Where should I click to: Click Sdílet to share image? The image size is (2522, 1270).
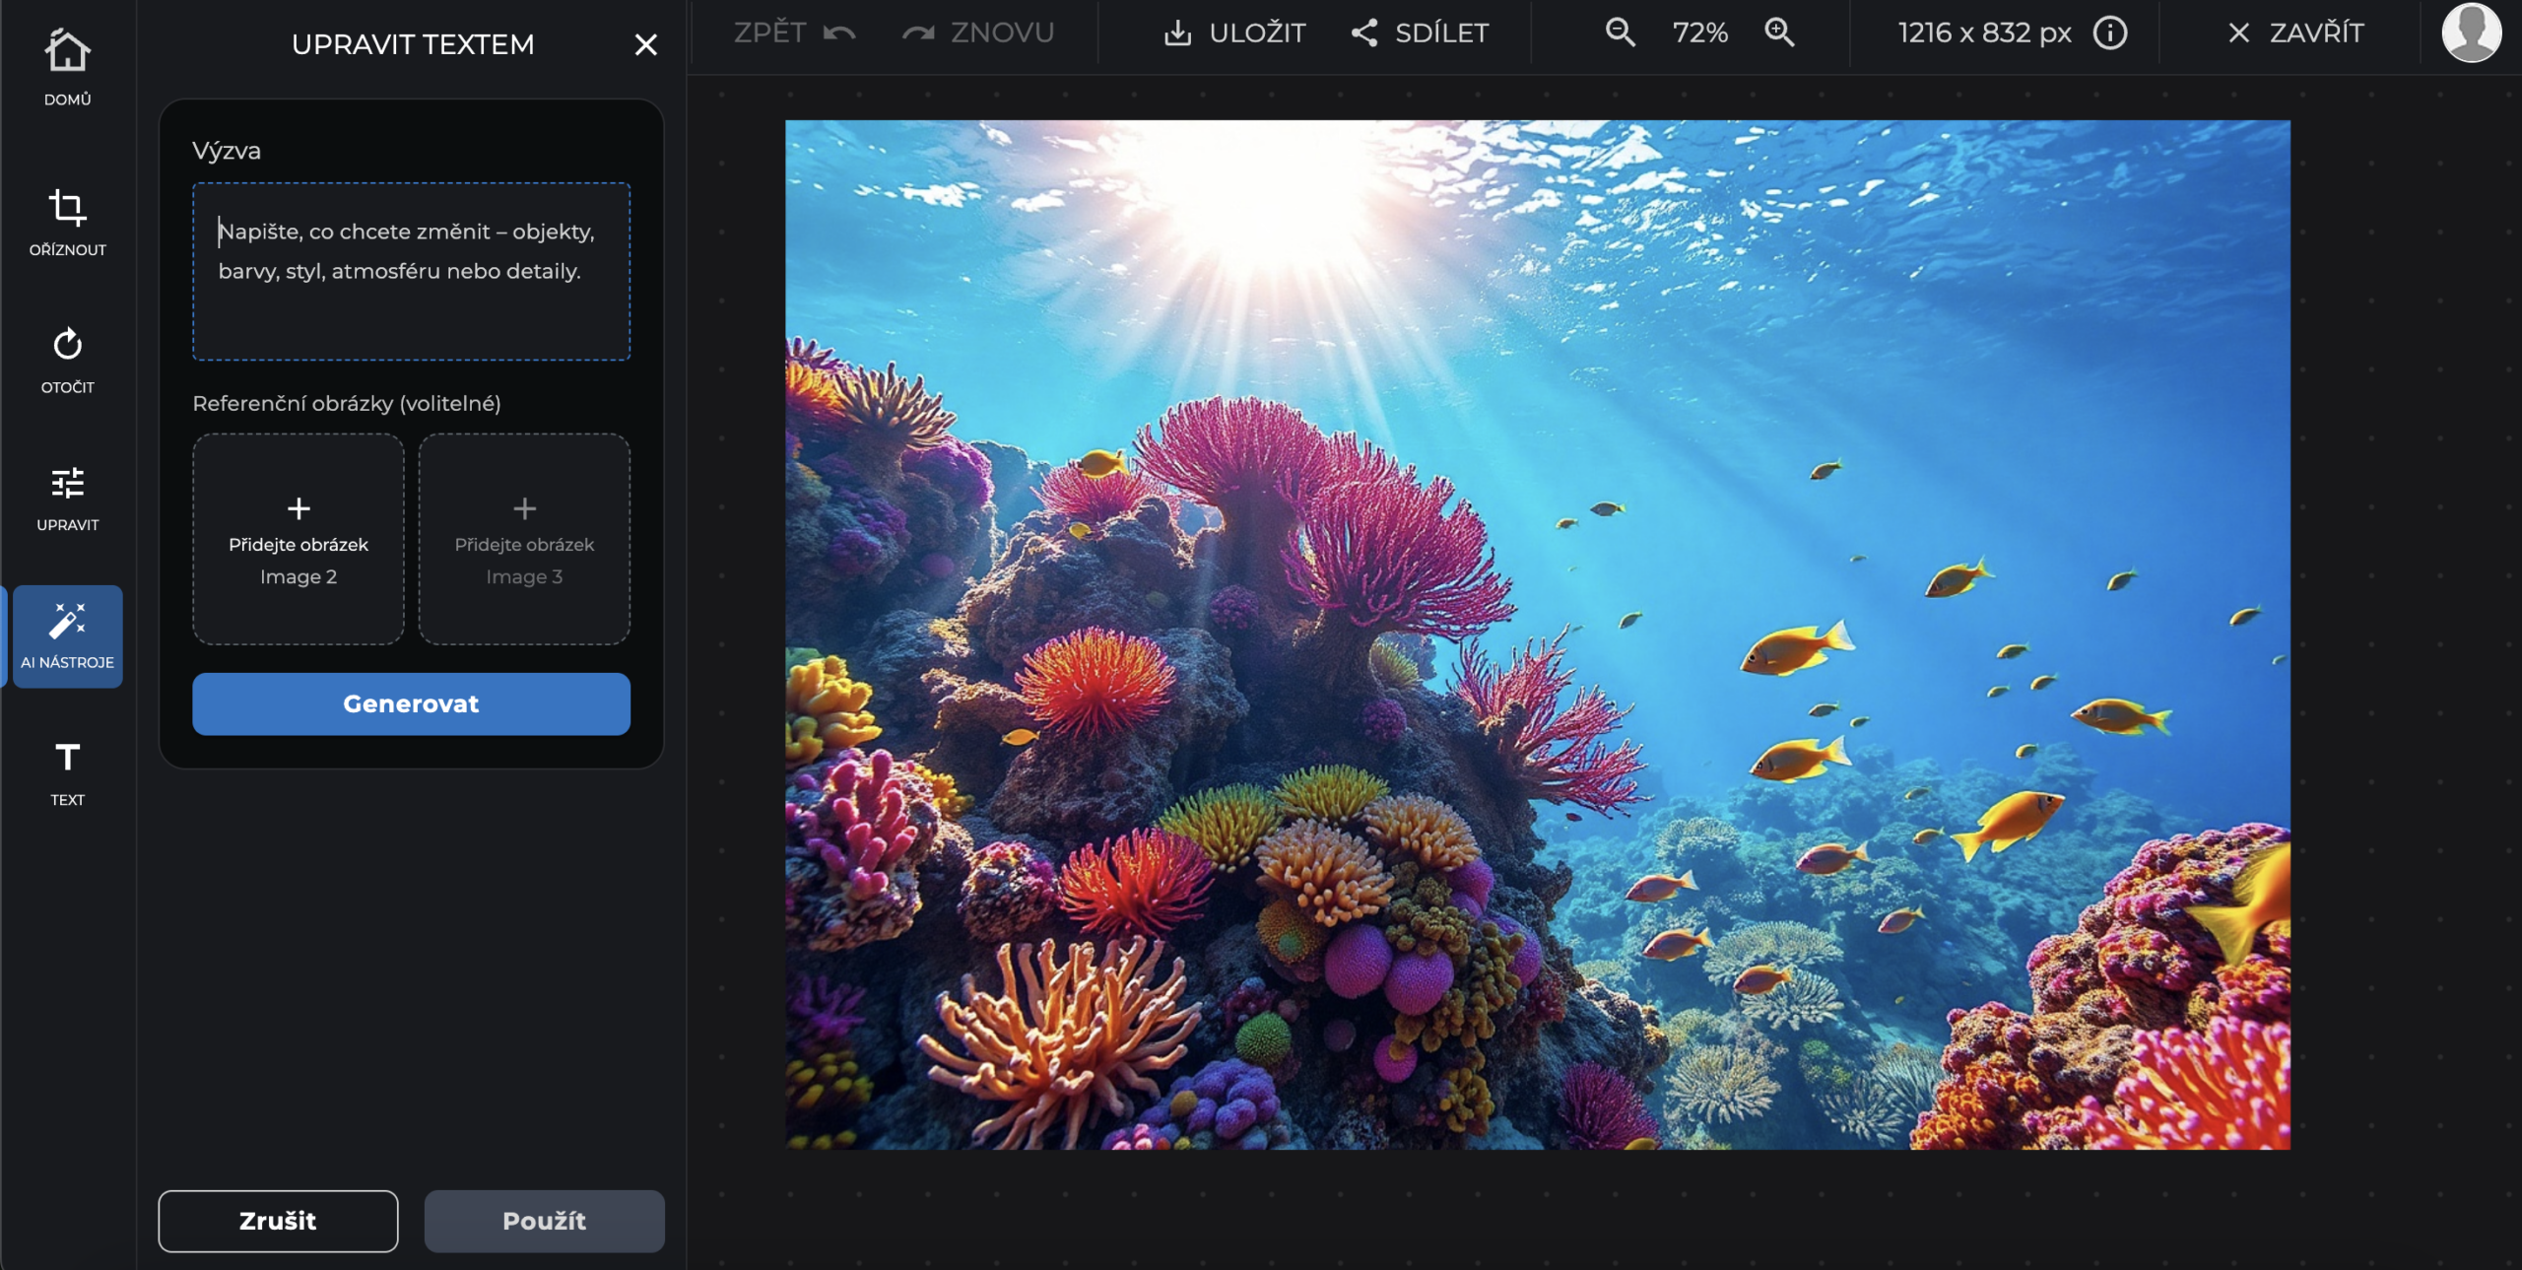tap(1420, 33)
